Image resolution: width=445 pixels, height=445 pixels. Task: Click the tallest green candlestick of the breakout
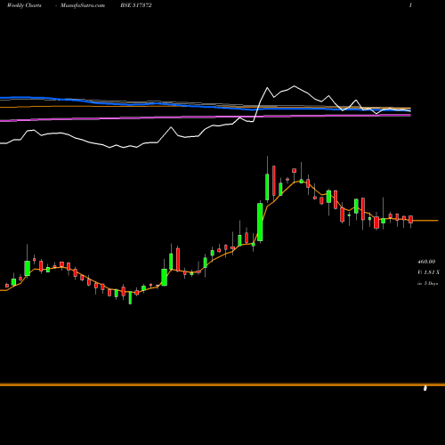tap(260, 222)
